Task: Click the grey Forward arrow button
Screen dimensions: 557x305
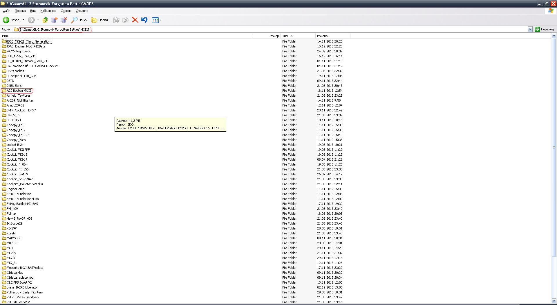Action: [31, 20]
